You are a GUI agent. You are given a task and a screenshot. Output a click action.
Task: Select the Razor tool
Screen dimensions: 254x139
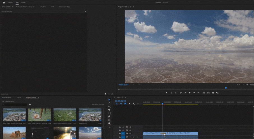coord(109,110)
